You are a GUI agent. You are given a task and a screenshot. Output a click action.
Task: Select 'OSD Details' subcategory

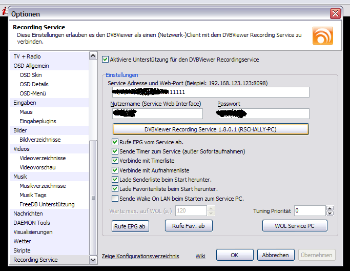pos(49,84)
